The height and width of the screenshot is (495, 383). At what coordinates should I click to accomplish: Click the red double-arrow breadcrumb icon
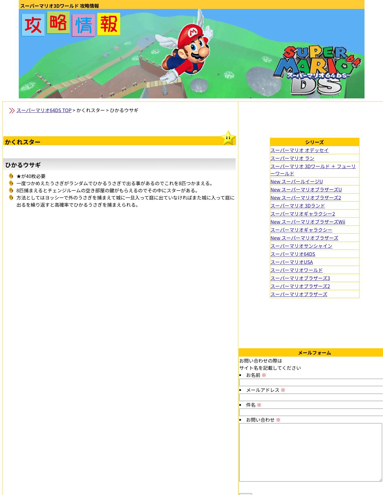point(12,111)
